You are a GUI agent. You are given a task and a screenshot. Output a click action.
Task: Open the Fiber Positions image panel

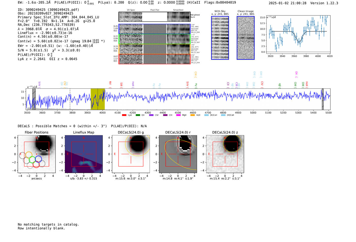tap(36, 154)
